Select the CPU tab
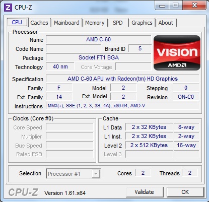 coord(17,22)
